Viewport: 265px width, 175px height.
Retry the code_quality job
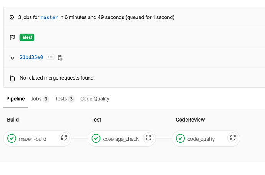(x=232, y=138)
